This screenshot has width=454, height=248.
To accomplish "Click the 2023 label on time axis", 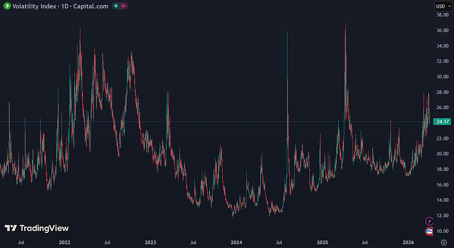I will coord(150,242).
